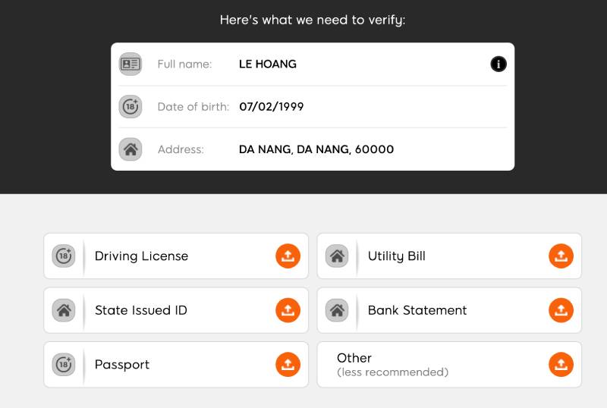Click the house icon beside Address

click(x=131, y=149)
